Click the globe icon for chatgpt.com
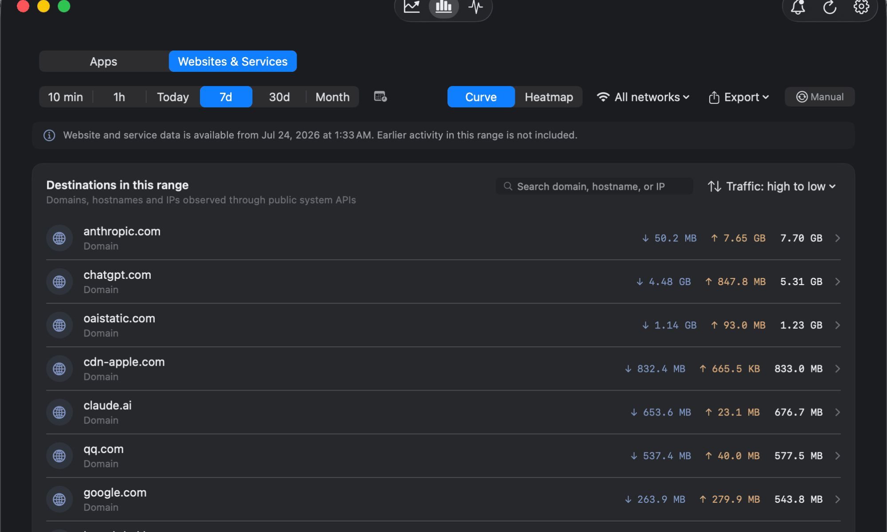 59,282
